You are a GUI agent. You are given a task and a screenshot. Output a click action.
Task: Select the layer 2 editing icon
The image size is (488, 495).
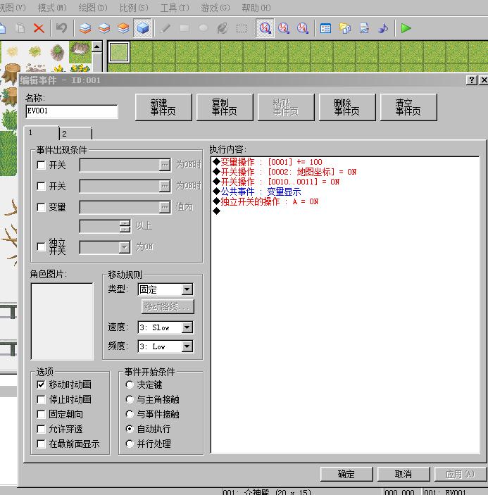[x=104, y=28]
